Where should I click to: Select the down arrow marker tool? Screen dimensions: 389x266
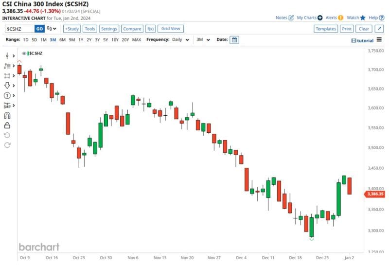(7, 86)
